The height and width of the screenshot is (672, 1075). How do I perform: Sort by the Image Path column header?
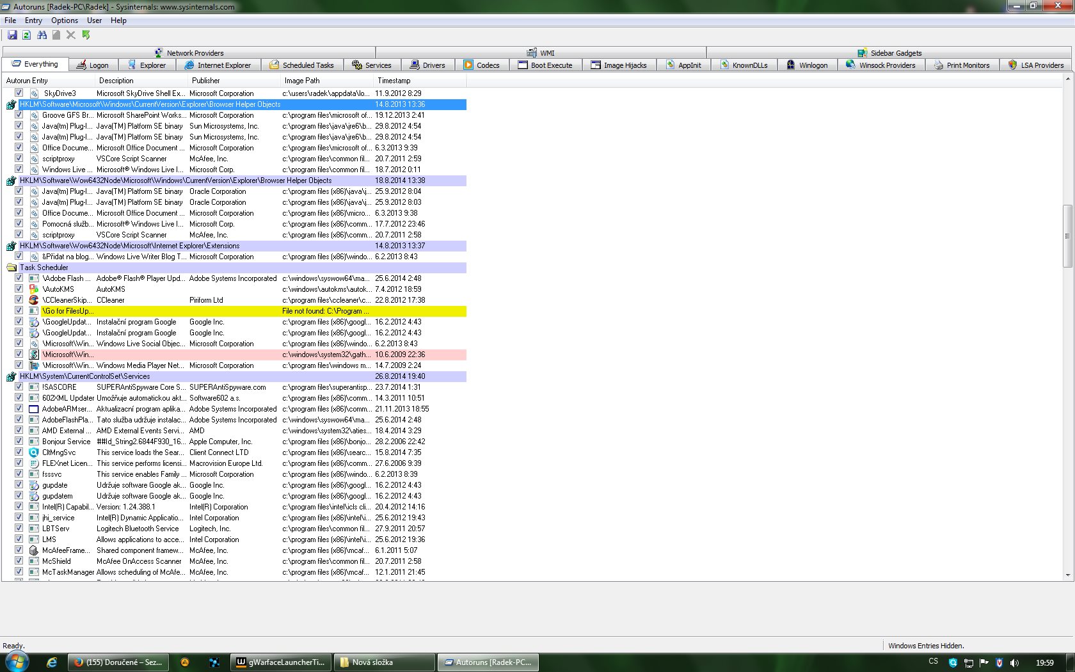327,81
